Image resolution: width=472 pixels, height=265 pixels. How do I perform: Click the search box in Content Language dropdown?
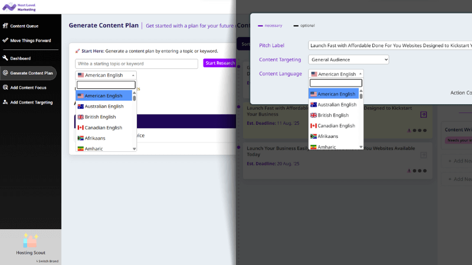click(336, 83)
